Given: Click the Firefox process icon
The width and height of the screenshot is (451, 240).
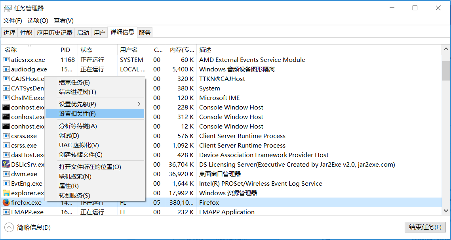Looking at the screenshot, I should tap(6, 202).
